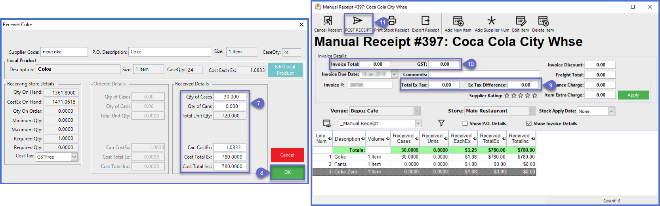Screen dimensions: 660x206
Task: Click the Delete Item icon
Action: click(x=543, y=21)
